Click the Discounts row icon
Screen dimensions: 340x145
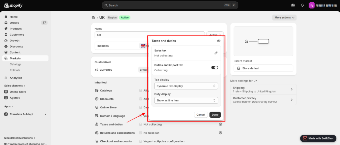97,99
